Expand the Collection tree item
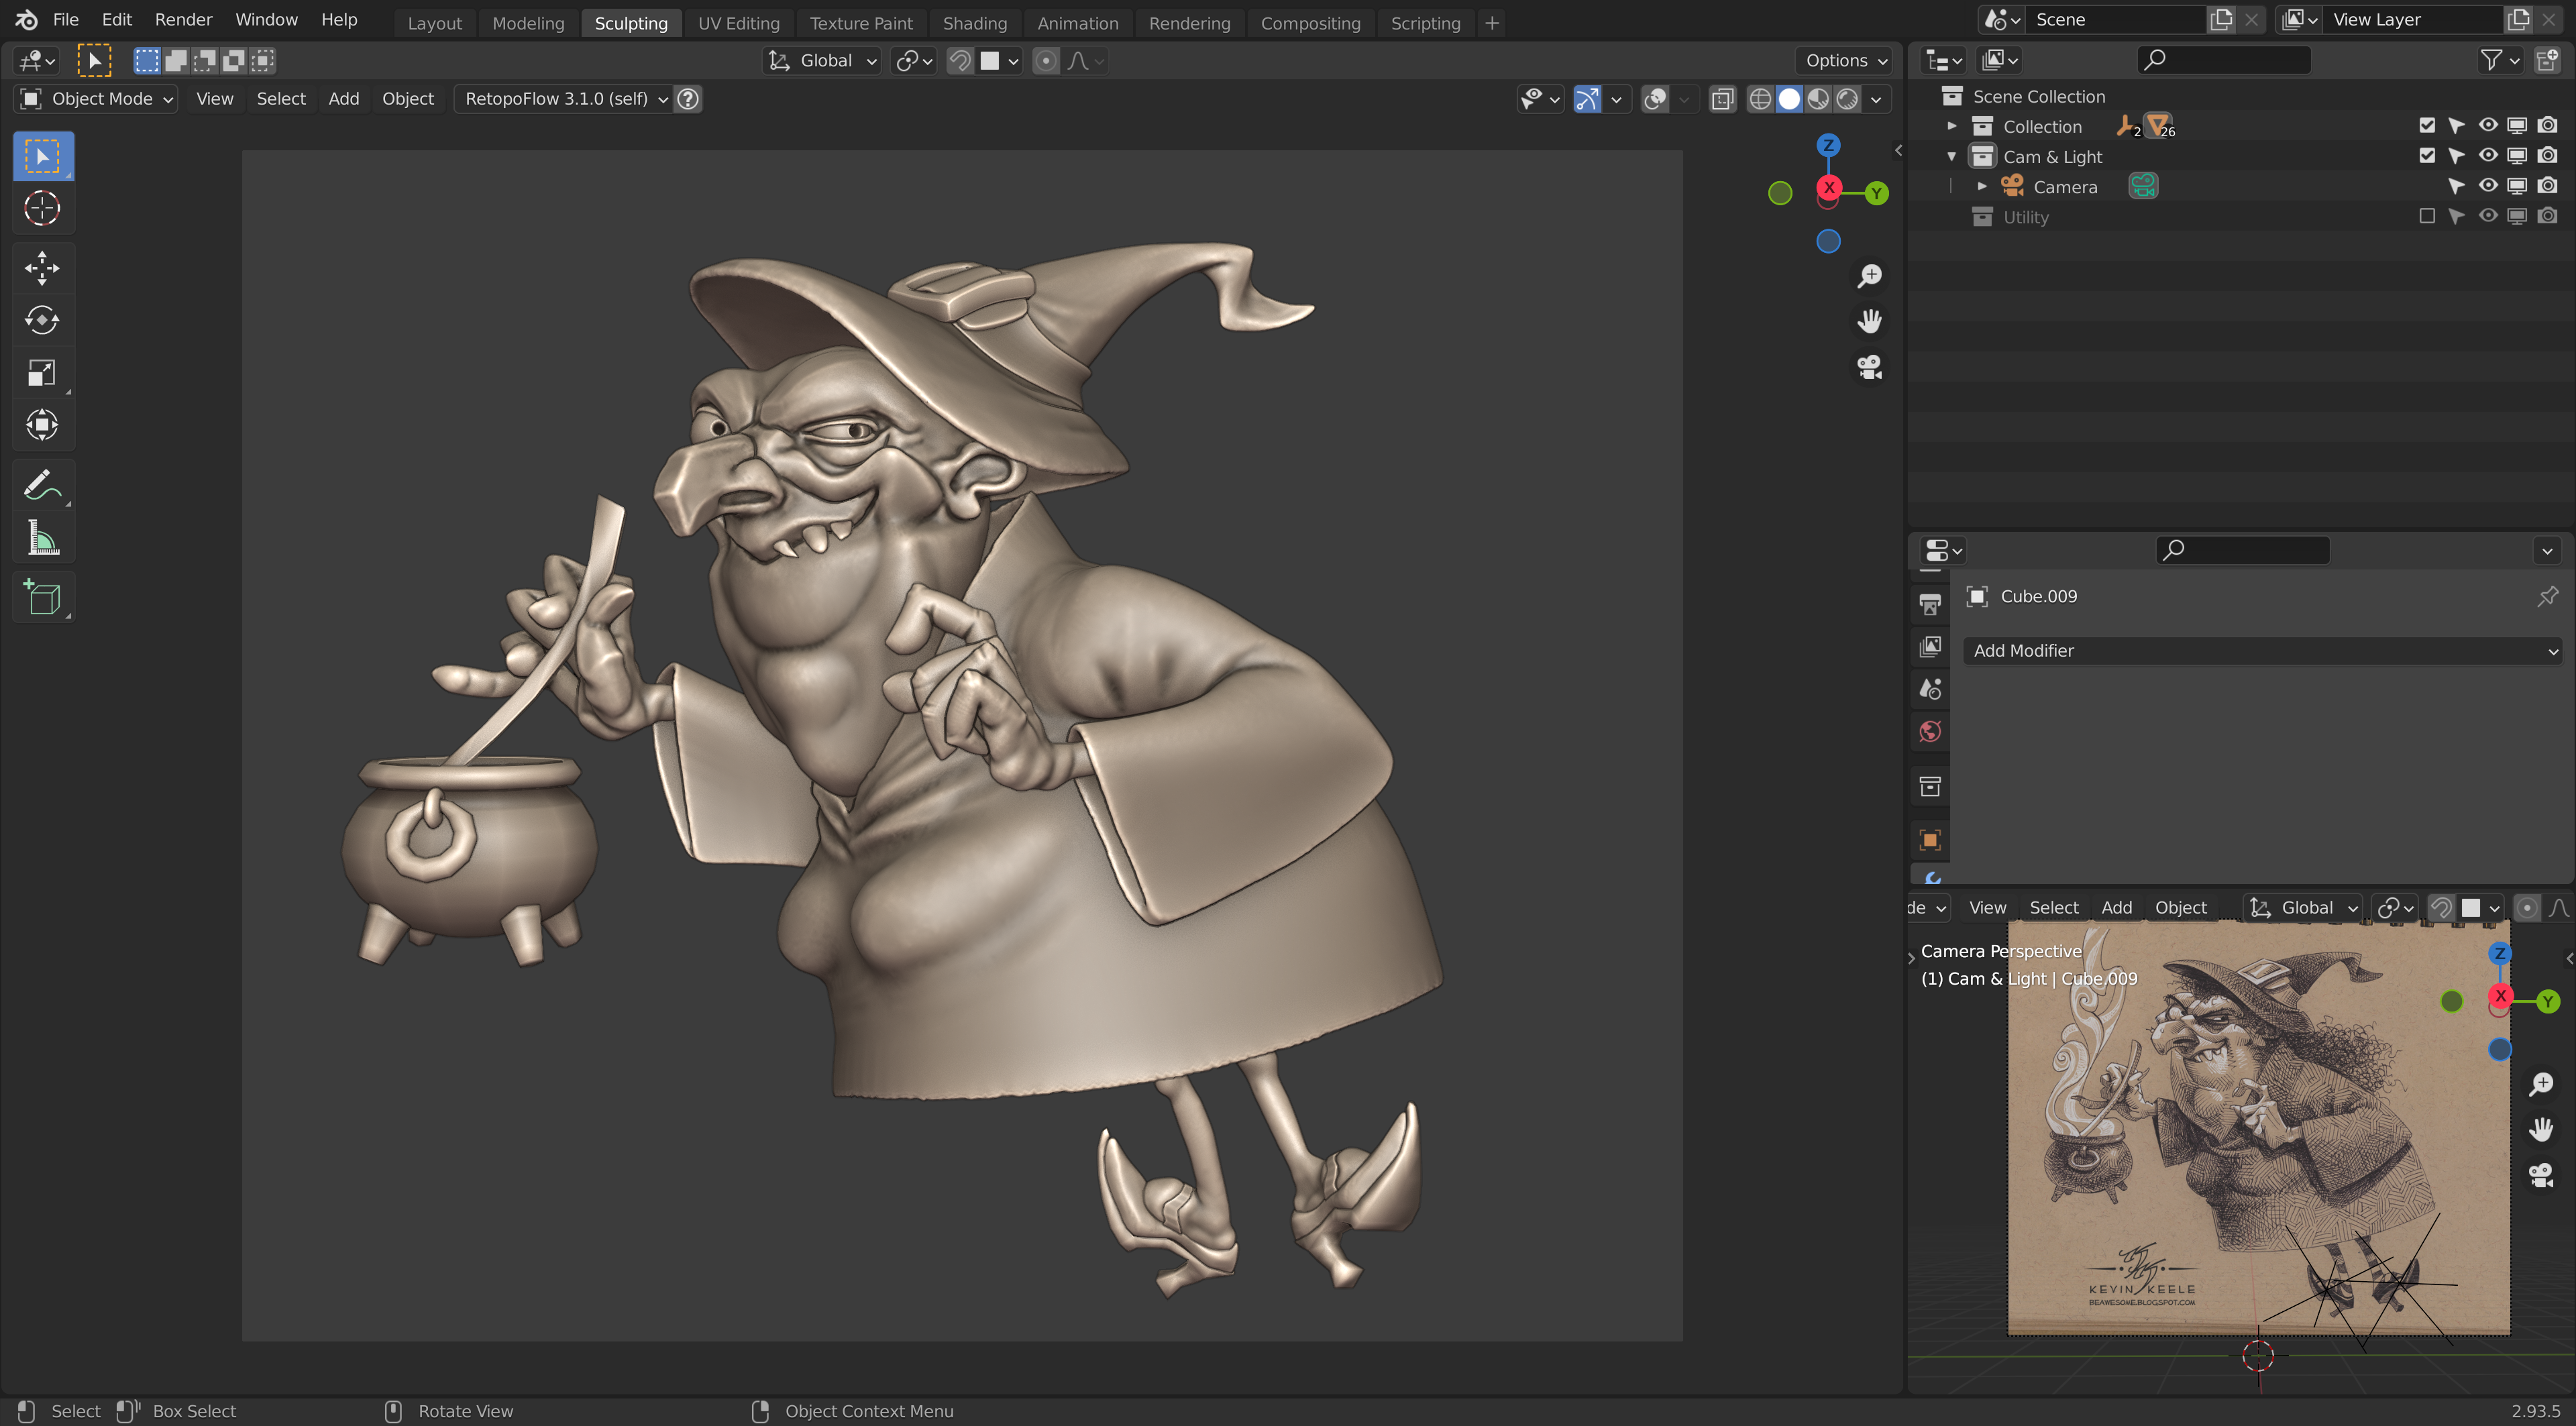 point(1951,126)
